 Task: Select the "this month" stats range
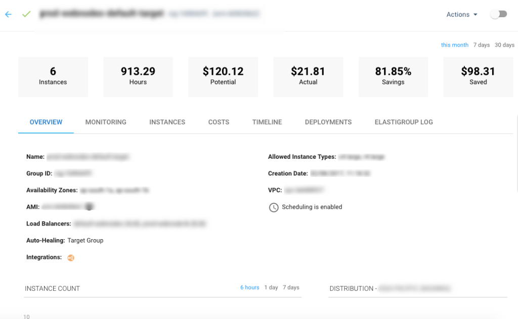tap(455, 45)
